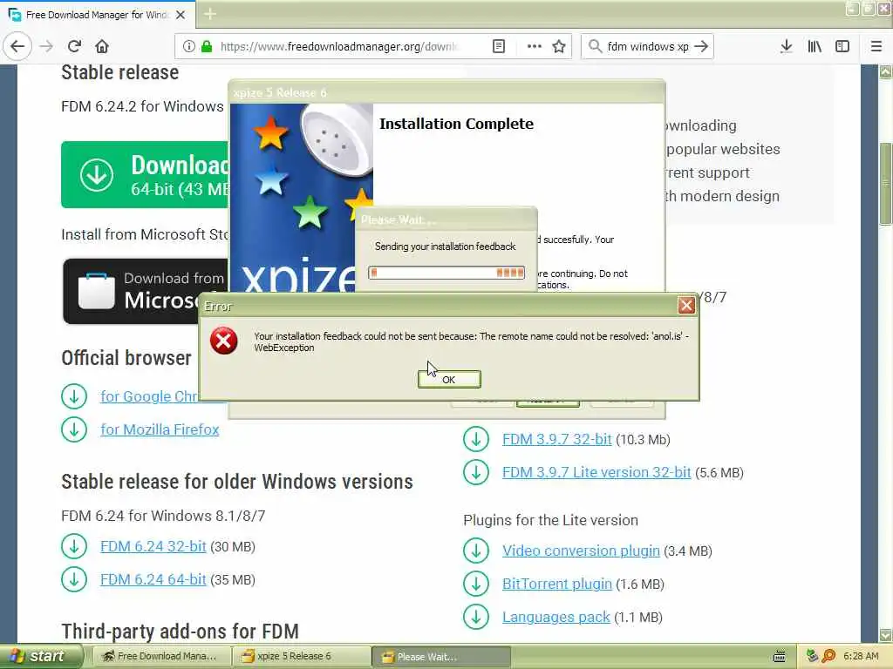893x669 pixels.
Task: Switch to Free Download Manager taskbar item
Action: tap(161, 657)
